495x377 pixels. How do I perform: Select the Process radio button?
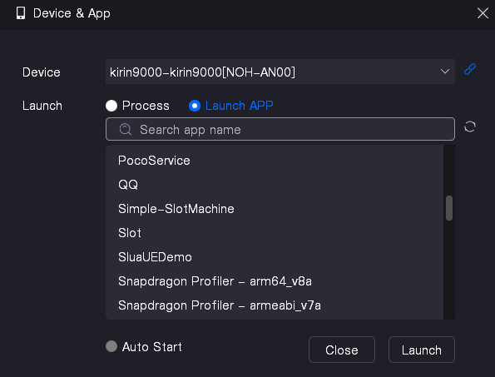tap(111, 106)
